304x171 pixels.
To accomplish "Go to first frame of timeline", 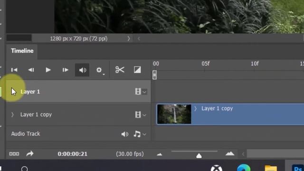I will [x=14, y=70].
